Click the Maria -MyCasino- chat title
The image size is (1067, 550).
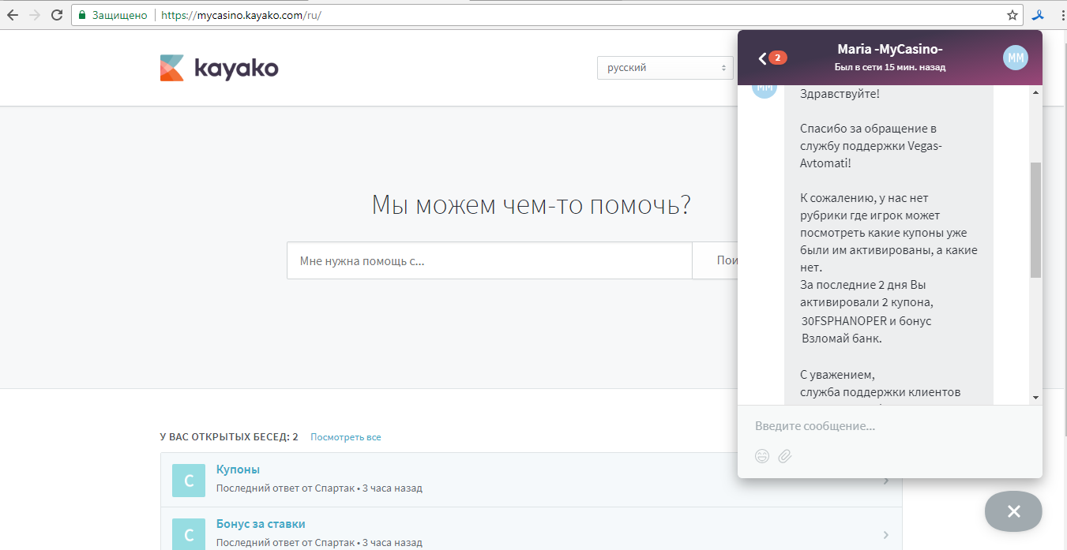point(890,50)
